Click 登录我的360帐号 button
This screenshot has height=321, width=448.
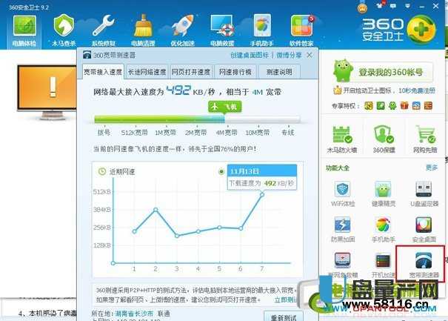[x=390, y=73]
